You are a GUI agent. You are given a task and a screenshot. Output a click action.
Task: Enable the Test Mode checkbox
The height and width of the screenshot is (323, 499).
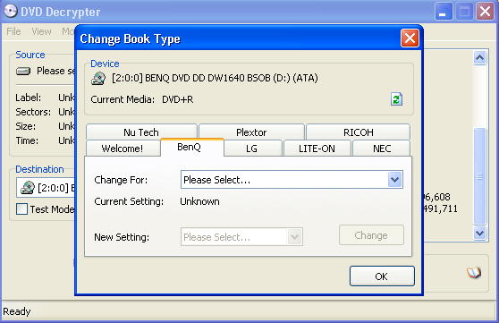(x=21, y=209)
